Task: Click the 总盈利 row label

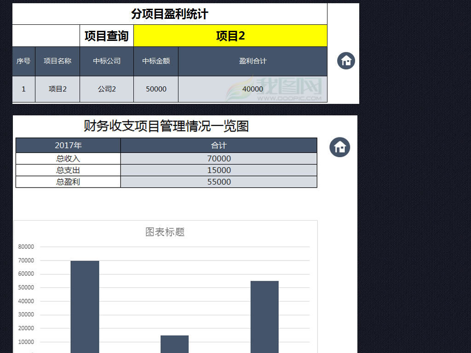Action: coord(68,182)
